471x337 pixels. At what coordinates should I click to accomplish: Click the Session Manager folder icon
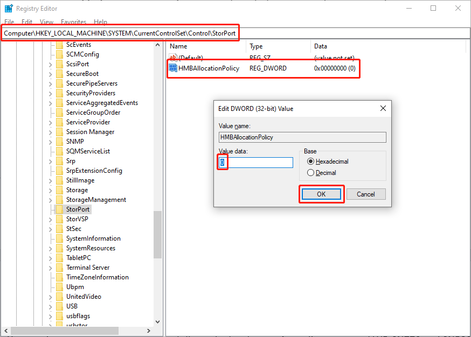(x=60, y=132)
